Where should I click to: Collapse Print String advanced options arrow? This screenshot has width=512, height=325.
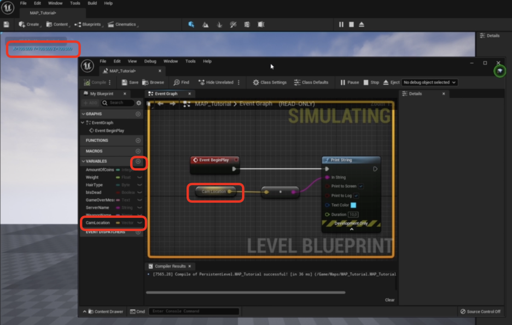(x=352, y=229)
